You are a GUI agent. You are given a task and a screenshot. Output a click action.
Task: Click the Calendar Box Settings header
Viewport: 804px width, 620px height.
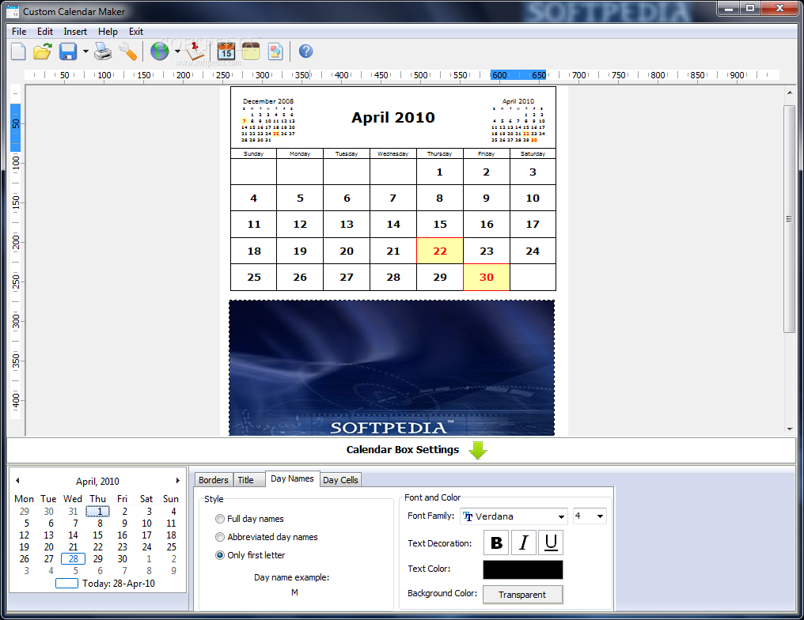pos(403,449)
